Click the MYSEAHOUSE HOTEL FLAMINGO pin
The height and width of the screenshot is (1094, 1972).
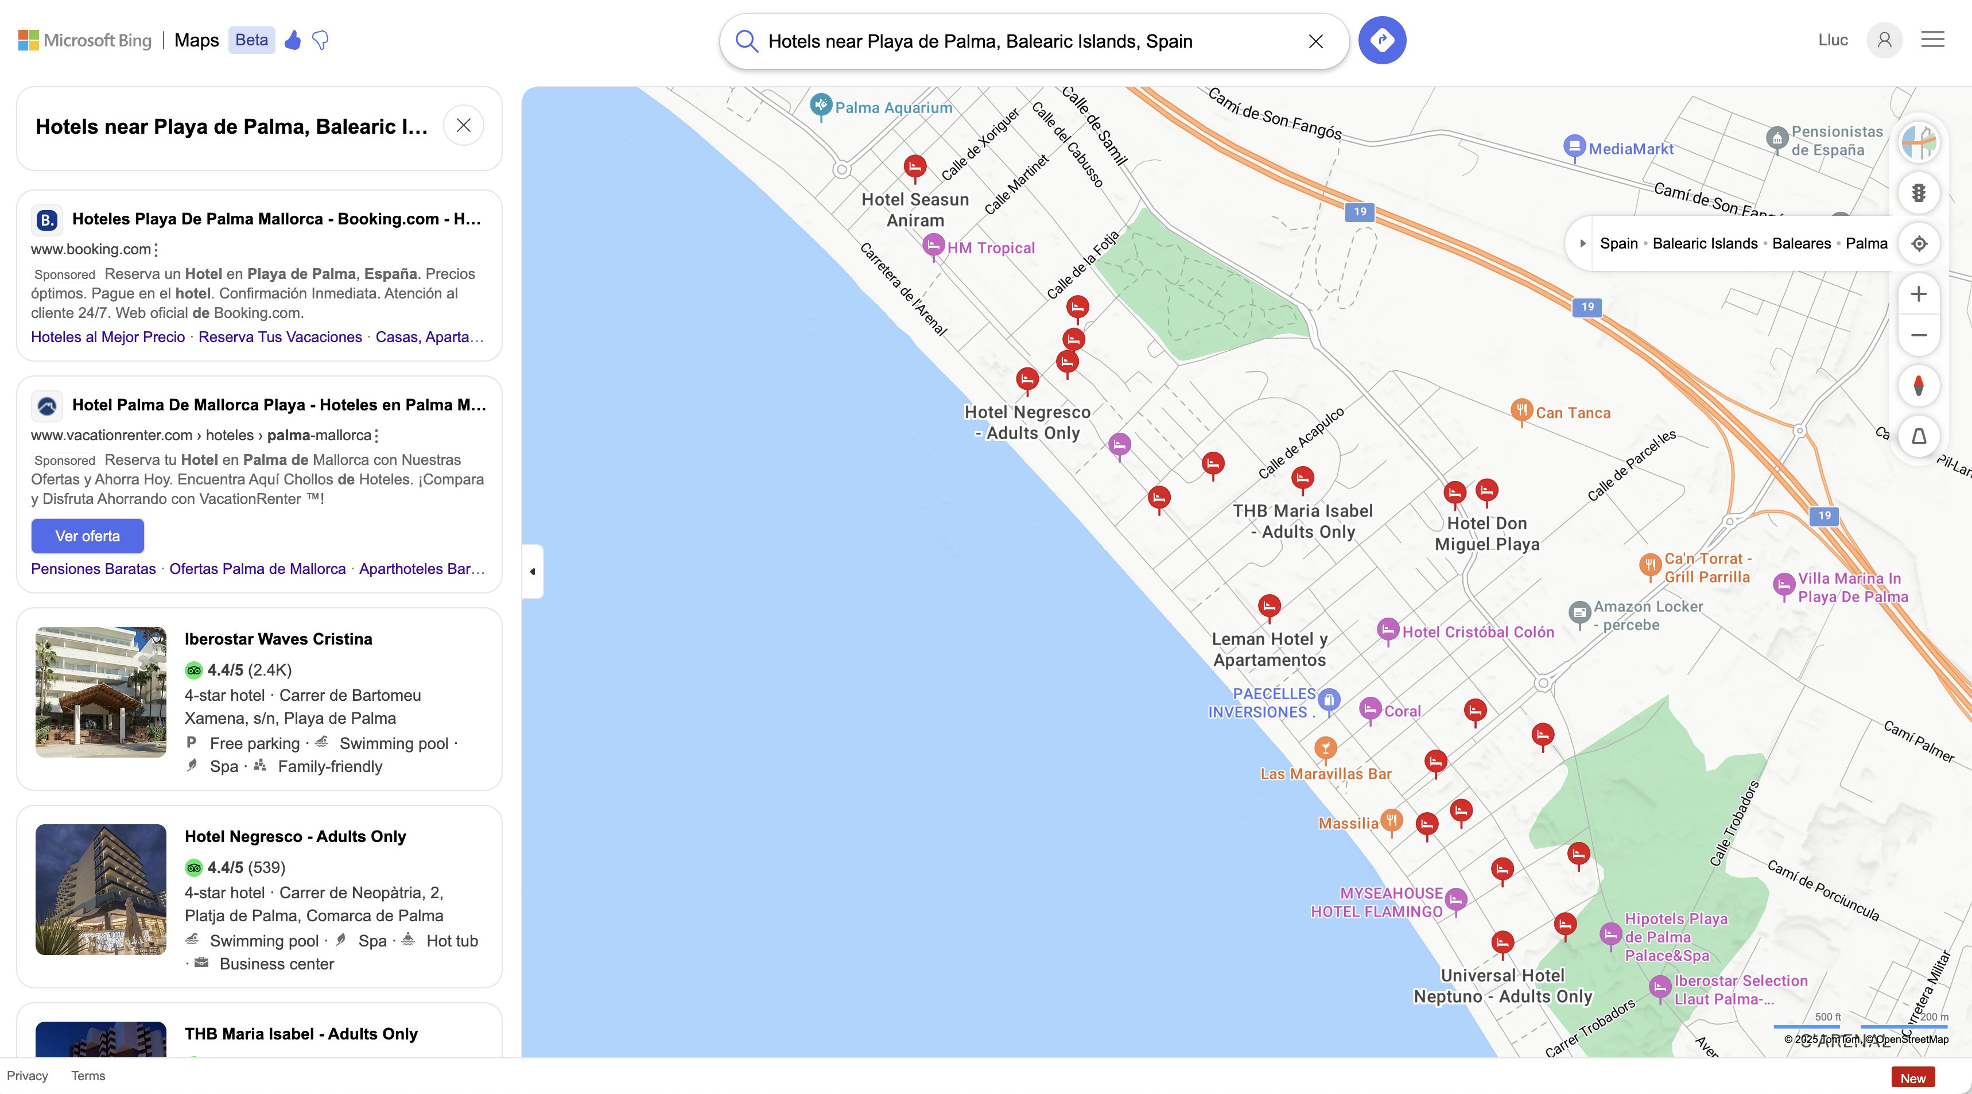(1456, 901)
